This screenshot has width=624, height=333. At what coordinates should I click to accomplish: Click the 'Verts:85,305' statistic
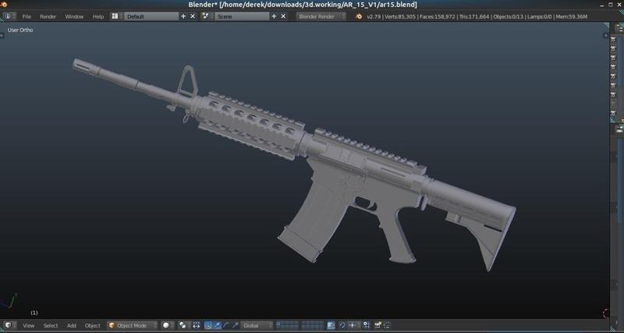click(x=400, y=16)
